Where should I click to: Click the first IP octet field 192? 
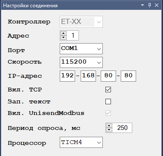(67, 76)
